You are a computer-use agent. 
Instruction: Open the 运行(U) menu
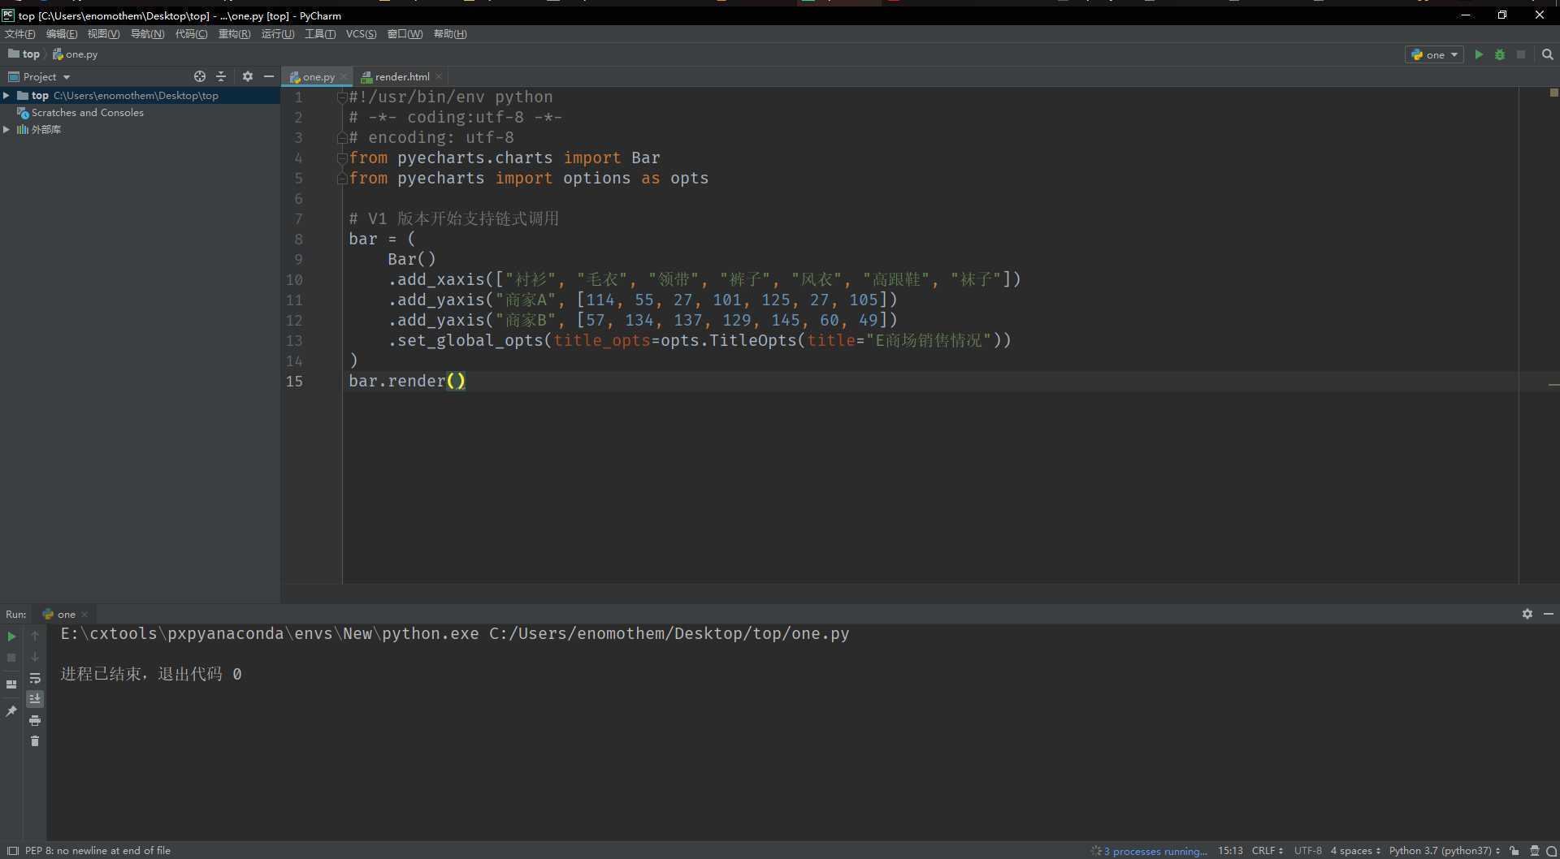point(278,33)
